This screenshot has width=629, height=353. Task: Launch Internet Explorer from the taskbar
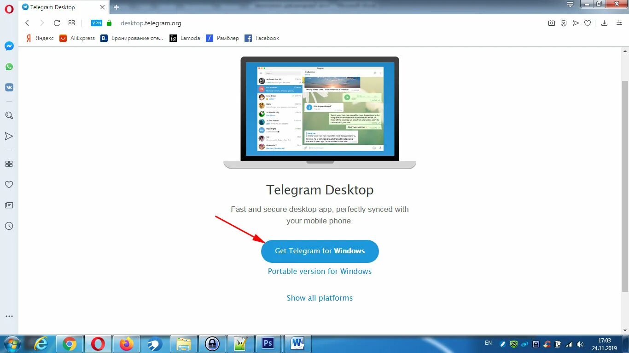41,343
